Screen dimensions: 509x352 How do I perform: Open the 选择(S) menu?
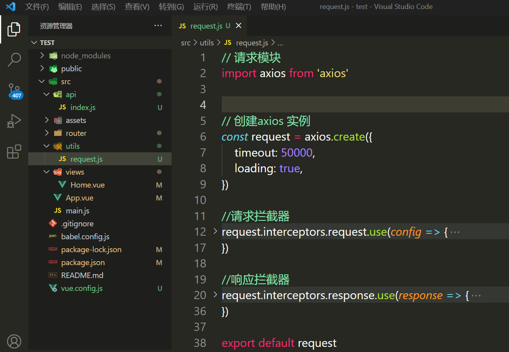(x=103, y=7)
